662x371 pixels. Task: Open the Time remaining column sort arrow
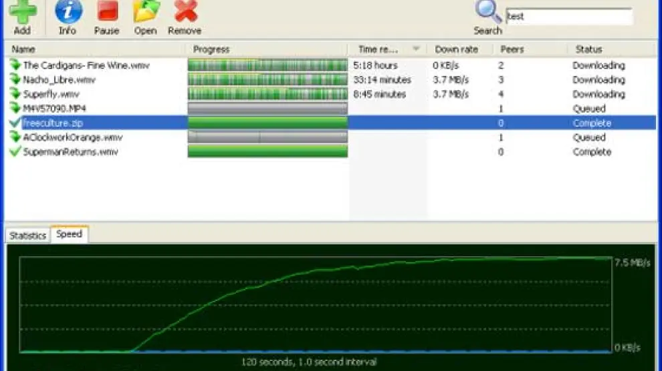pyautogui.click(x=416, y=49)
